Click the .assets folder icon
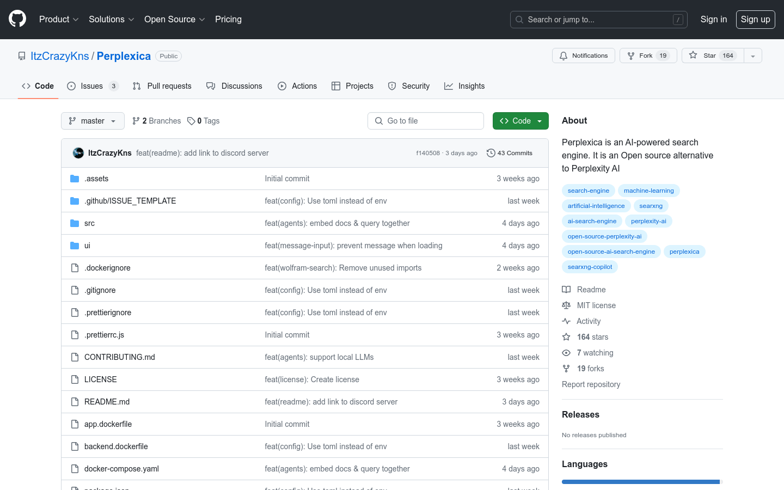The image size is (784, 490). coord(75,179)
